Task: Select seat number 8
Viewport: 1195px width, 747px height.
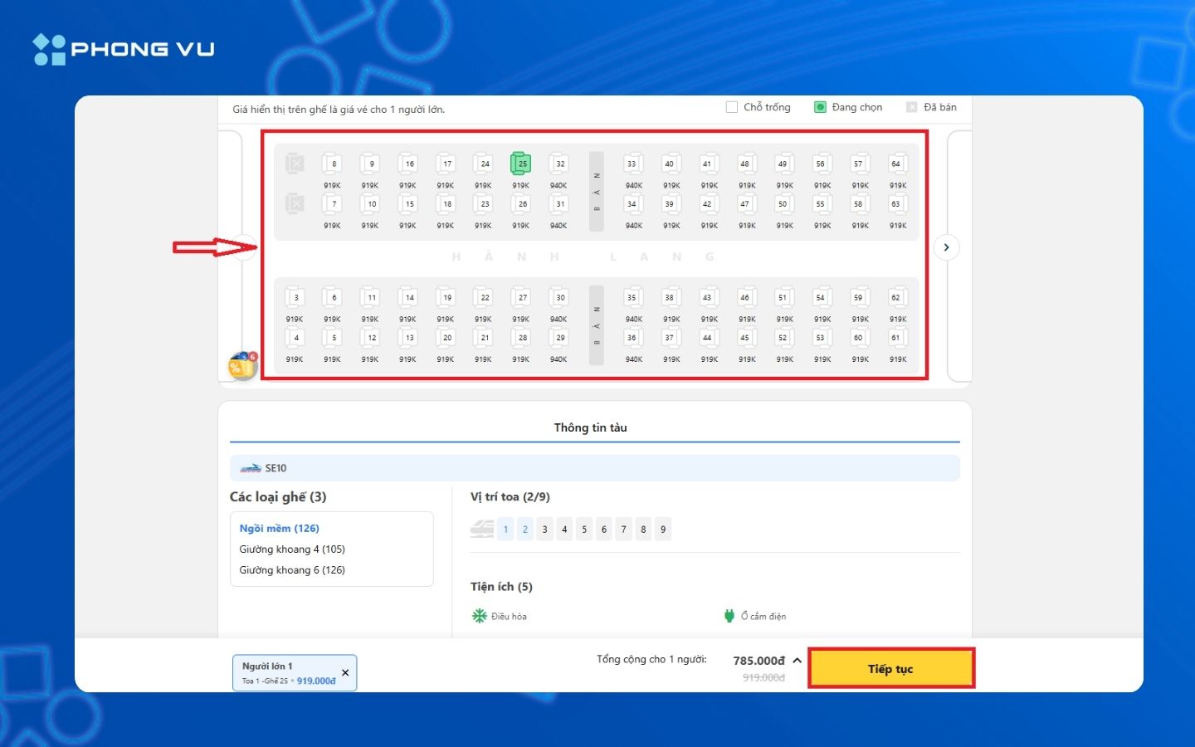Action: (333, 164)
